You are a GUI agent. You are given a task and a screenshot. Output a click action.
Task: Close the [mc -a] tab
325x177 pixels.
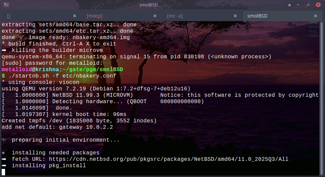click(235, 16)
